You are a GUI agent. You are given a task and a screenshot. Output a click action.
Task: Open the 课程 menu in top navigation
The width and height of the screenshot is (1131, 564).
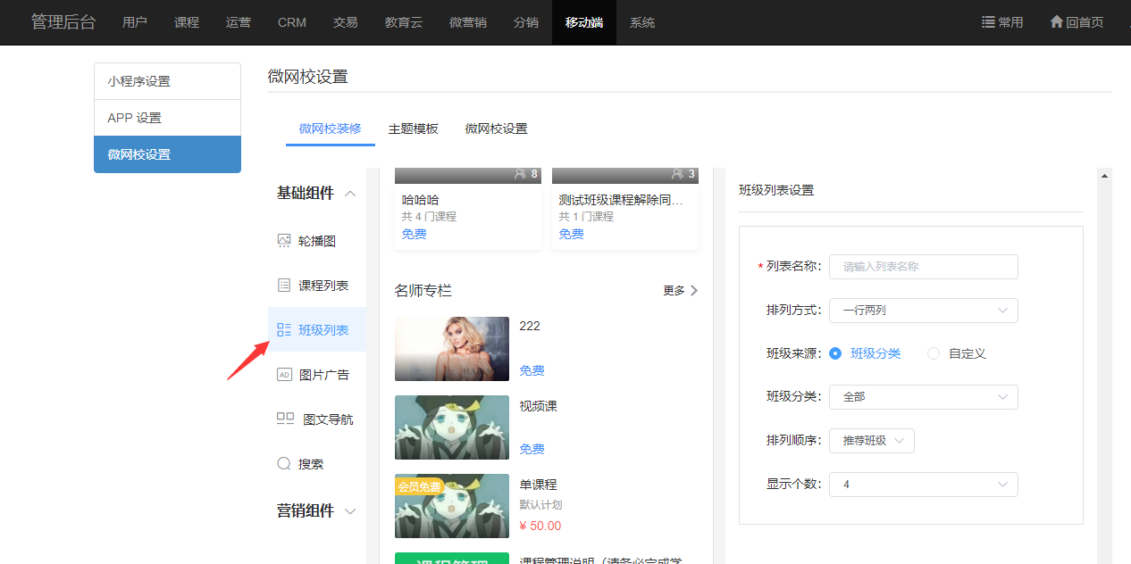tap(187, 22)
